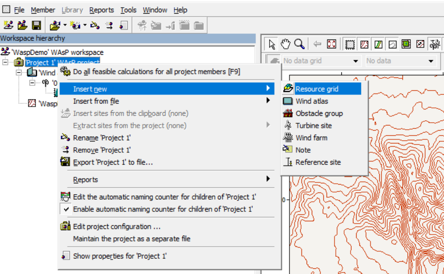Click the Workspace hierarchy panel header
444x274 pixels.
(x=128, y=38)
